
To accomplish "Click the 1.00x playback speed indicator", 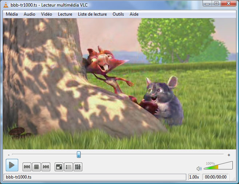I will click(x=194, y=177).
